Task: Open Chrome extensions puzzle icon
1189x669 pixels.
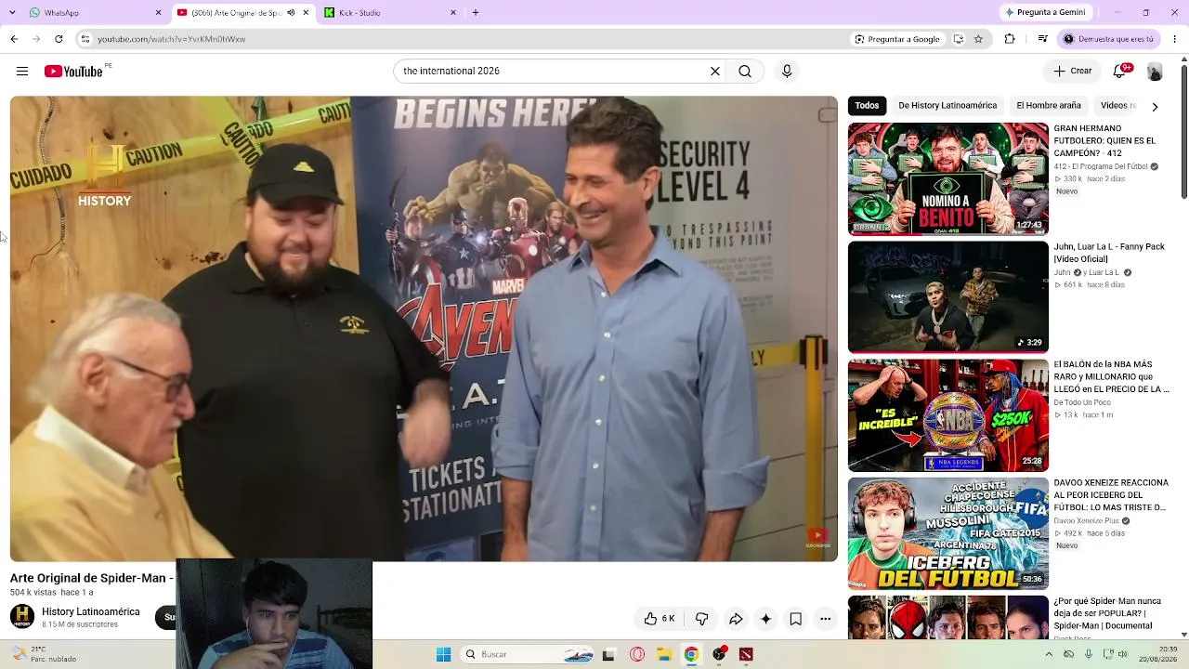Action: click(1010, 39)
